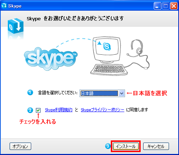Click the インストール button

[x=126, y=146]
